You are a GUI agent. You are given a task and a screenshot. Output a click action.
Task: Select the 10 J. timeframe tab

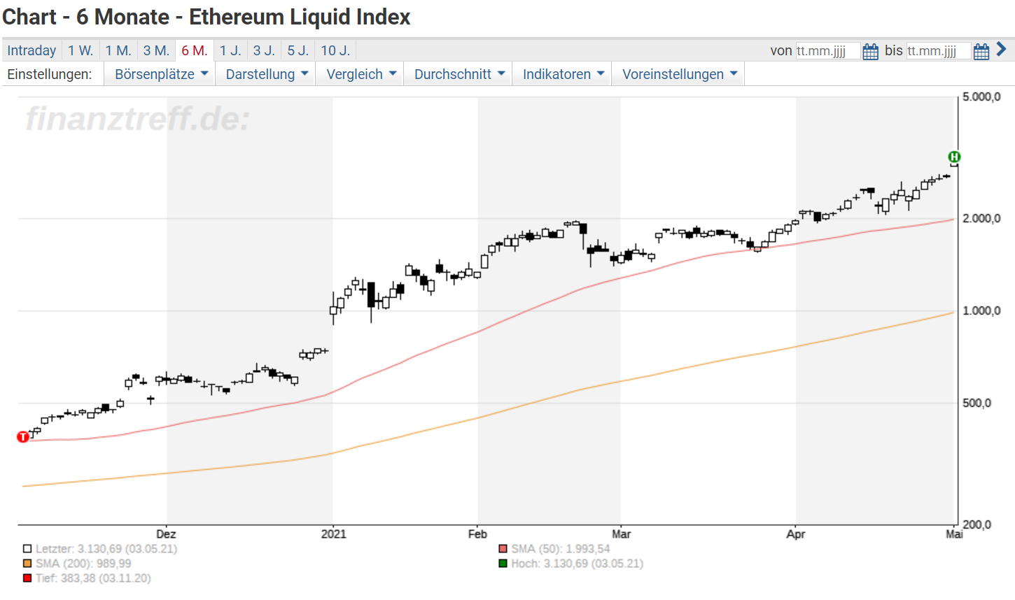click(x=335, y=50)
